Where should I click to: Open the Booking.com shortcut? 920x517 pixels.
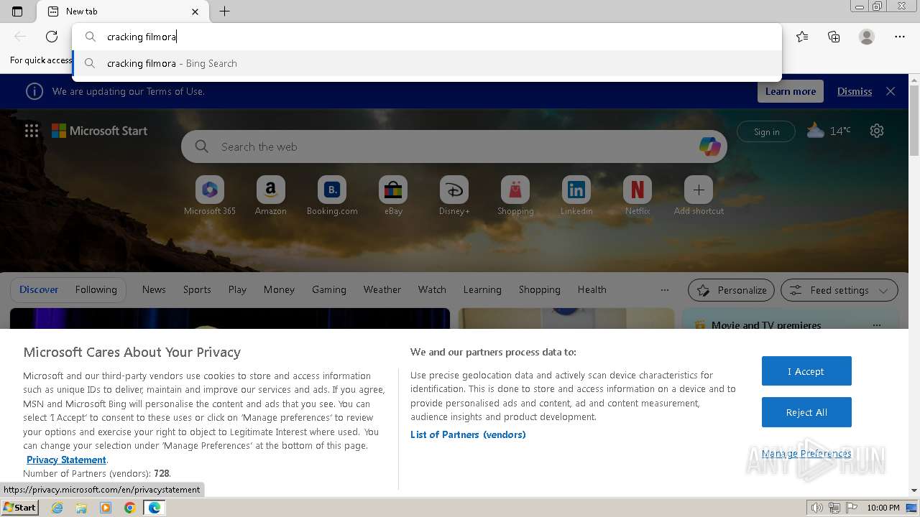[332, 195]
